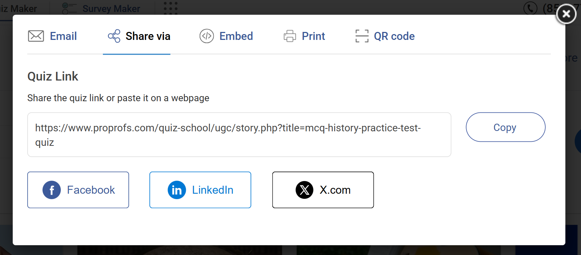Click the envelope Email icon
This screenshot has height=255, width=581.
(36, 36)
